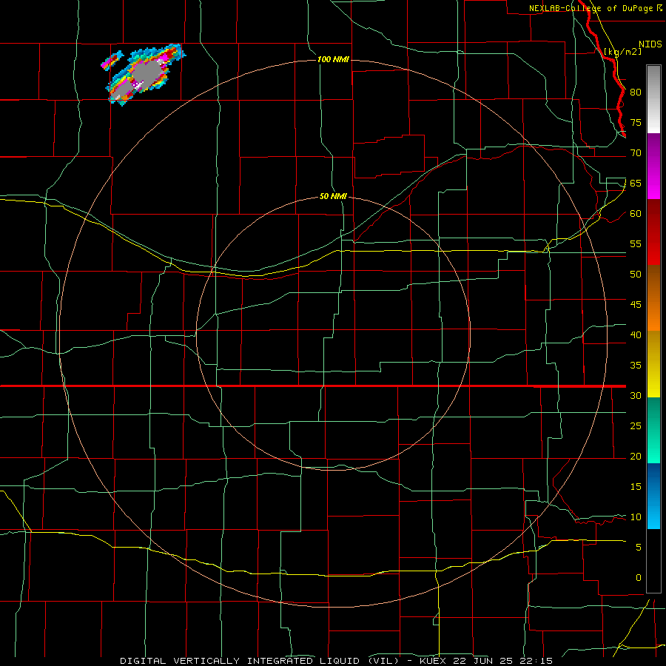The image size is (666, 666).
Task: Click the color scale value 30
Action: point(636,395)
